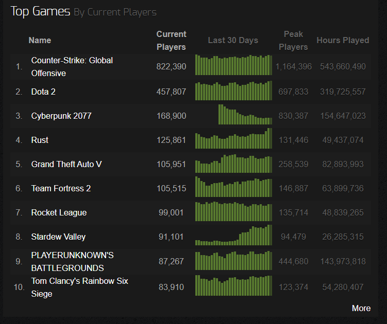Click the hours played value 82,893,993
The height and width of the screenshot is (324, 387).
click(x=343, y=164)
